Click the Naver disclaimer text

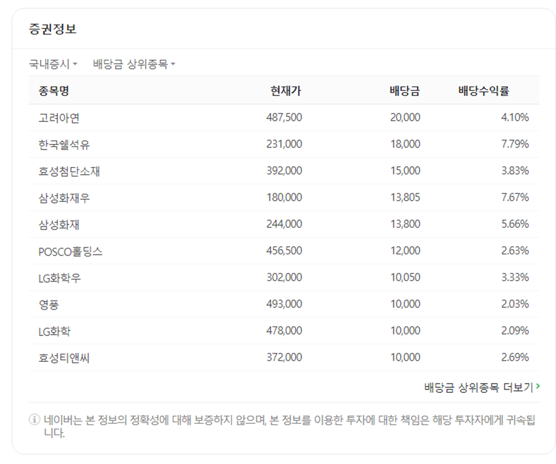[x=290, y=426]
